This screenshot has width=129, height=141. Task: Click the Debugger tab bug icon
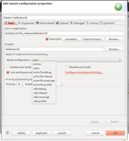[71, 23]
